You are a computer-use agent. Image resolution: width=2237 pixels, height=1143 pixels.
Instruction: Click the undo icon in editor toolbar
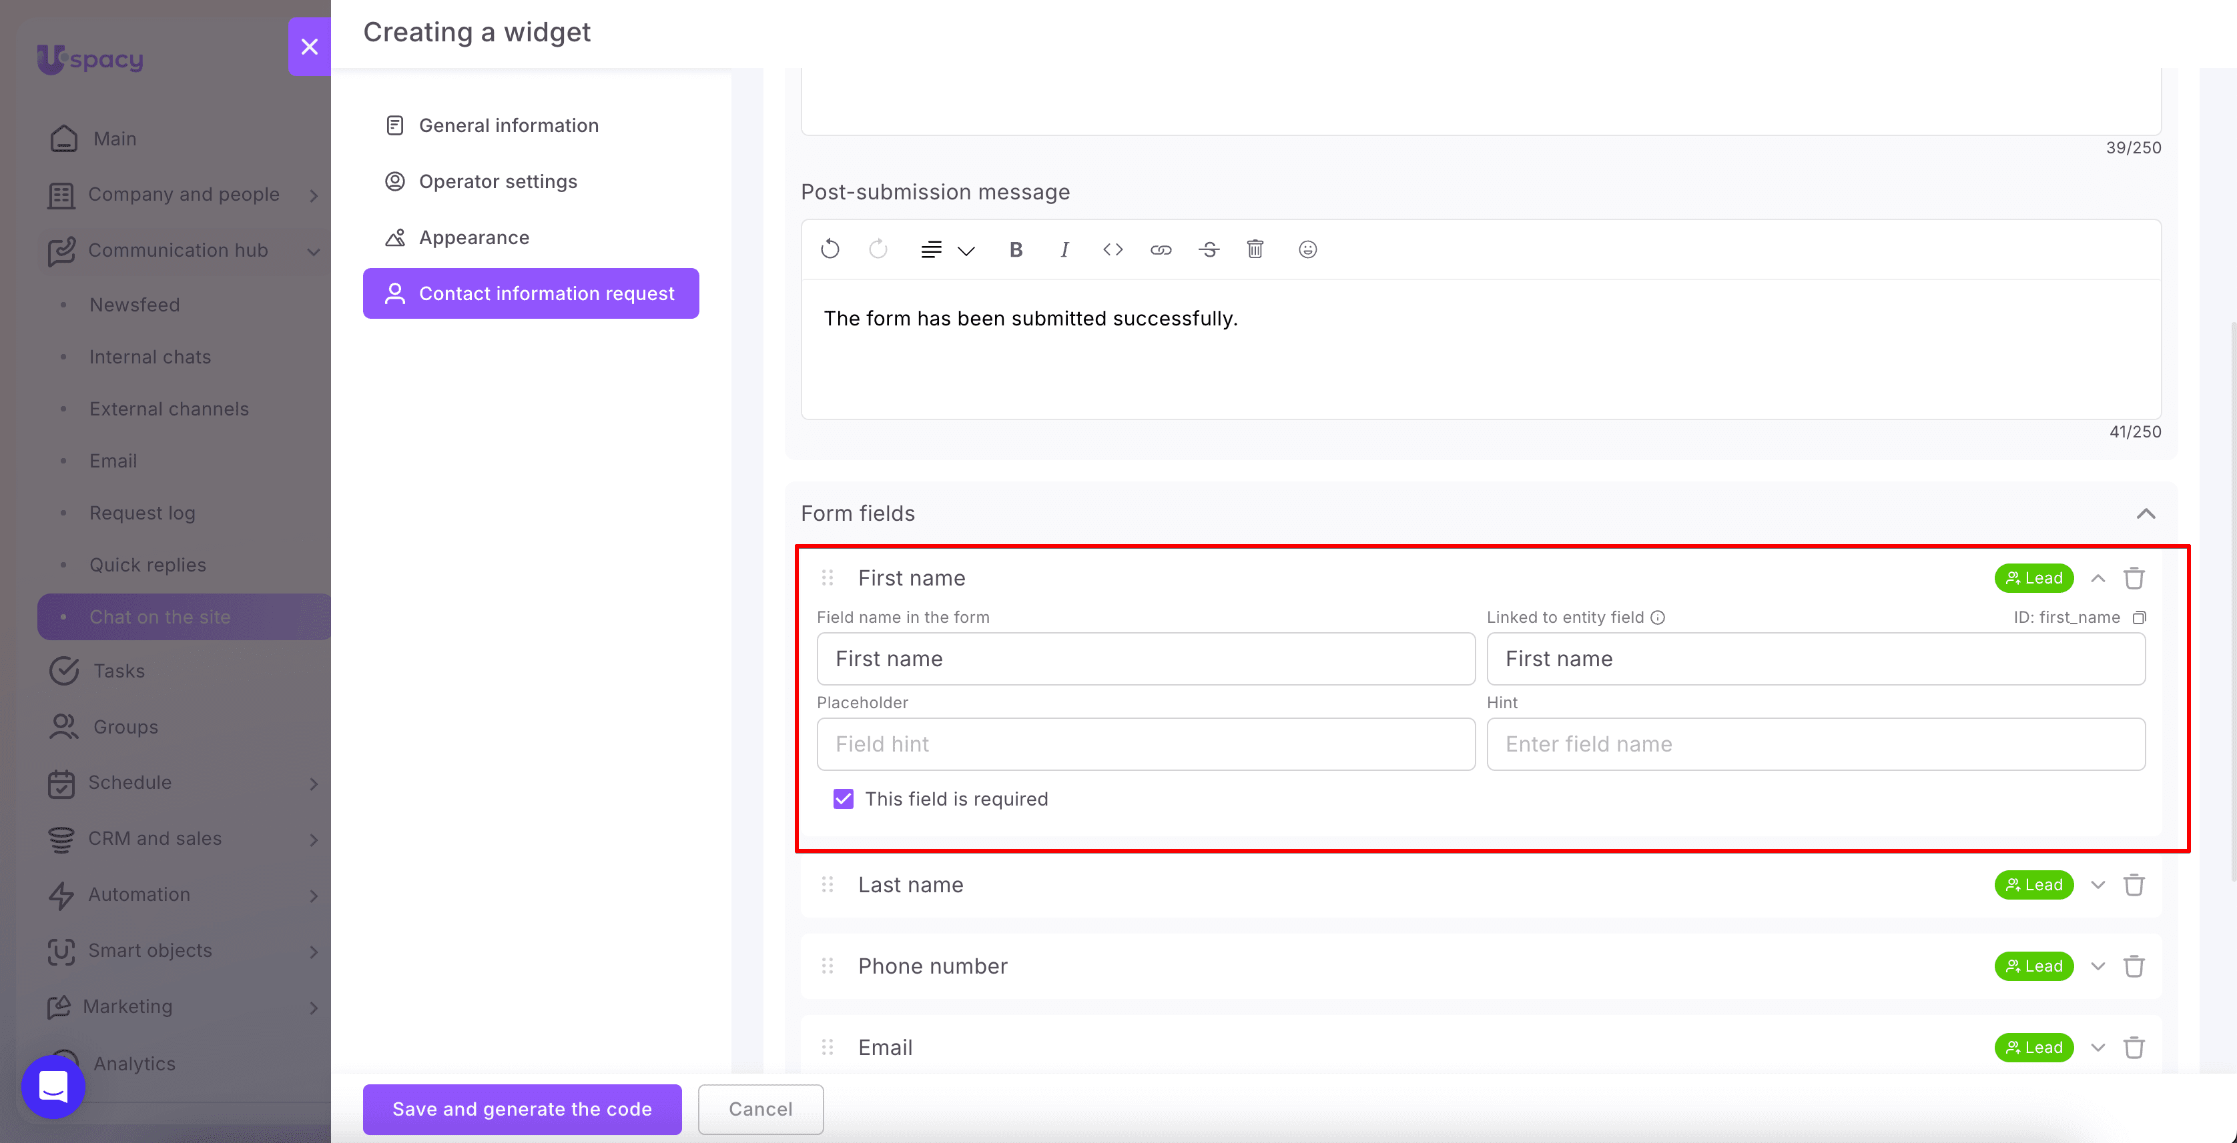[x=830, y=250]
